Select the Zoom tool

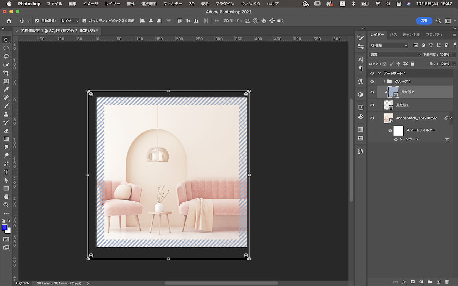[x=6, y=205]
